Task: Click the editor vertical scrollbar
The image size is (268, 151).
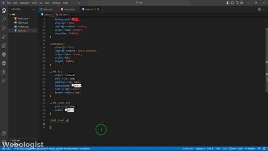Action: pos(267,60)
